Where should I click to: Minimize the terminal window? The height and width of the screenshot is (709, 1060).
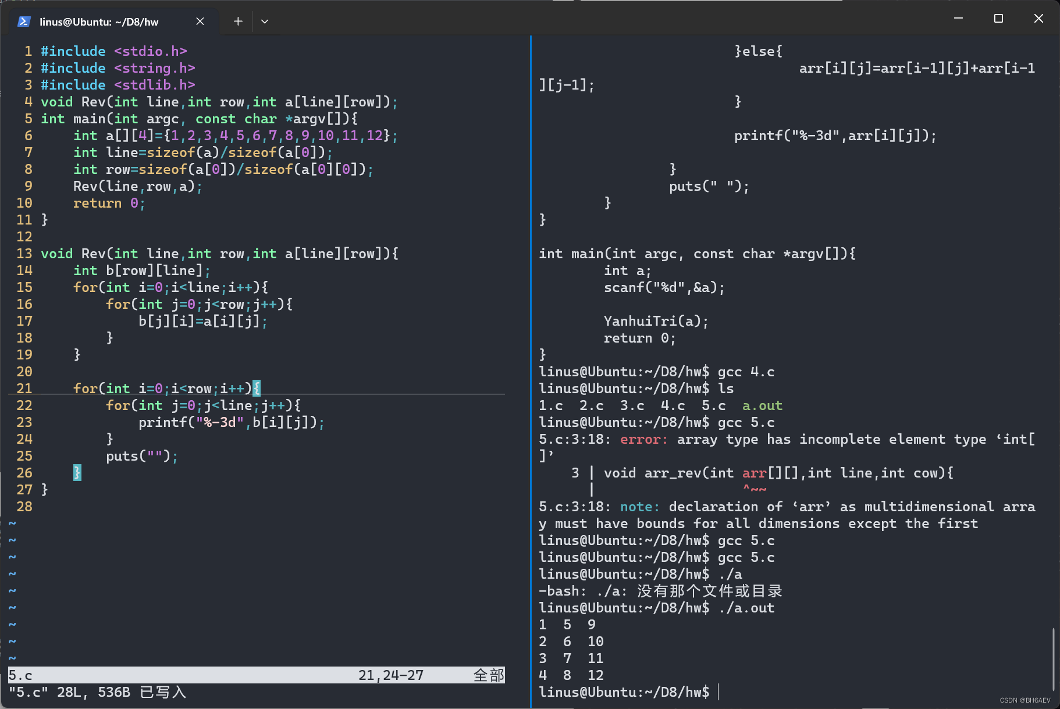pyautogui.click(x=959, y=19)
